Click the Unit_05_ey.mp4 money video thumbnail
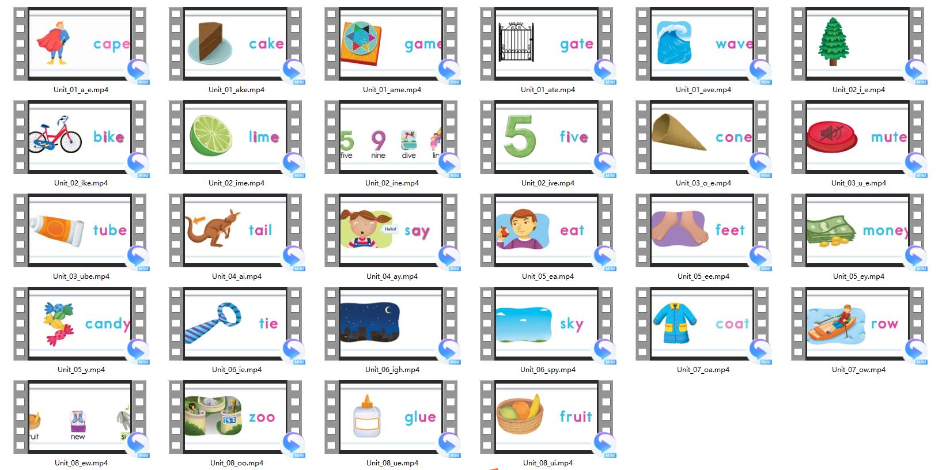942x470 pixels. [857, 230]
